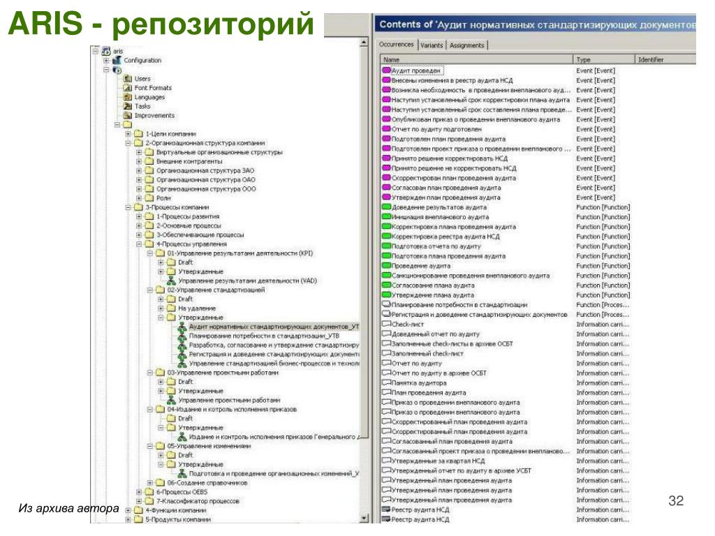Click the Improvements icon in the tree
The image size is (715, 536).
click(128, 115)
